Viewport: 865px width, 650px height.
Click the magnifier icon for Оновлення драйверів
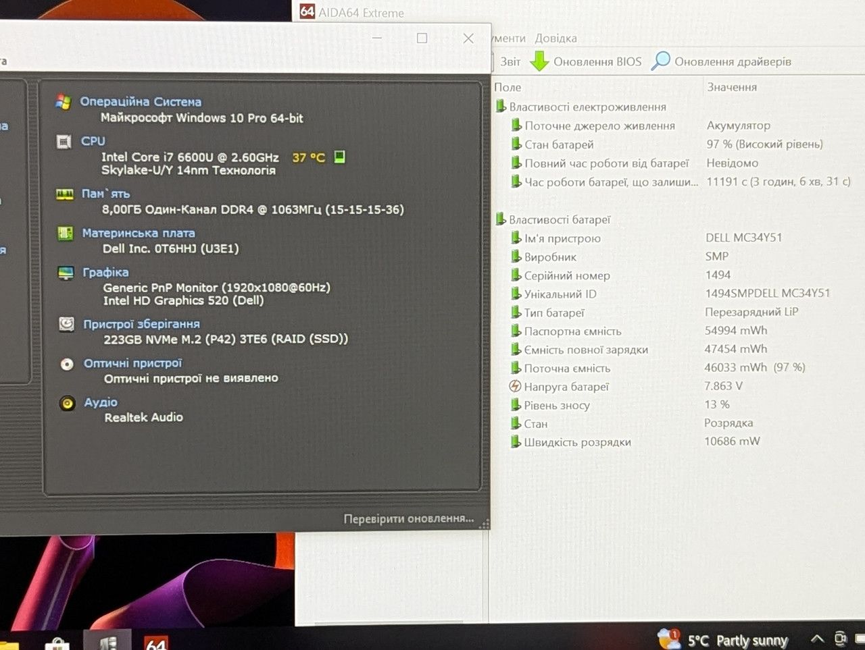[x=660, y=61]
